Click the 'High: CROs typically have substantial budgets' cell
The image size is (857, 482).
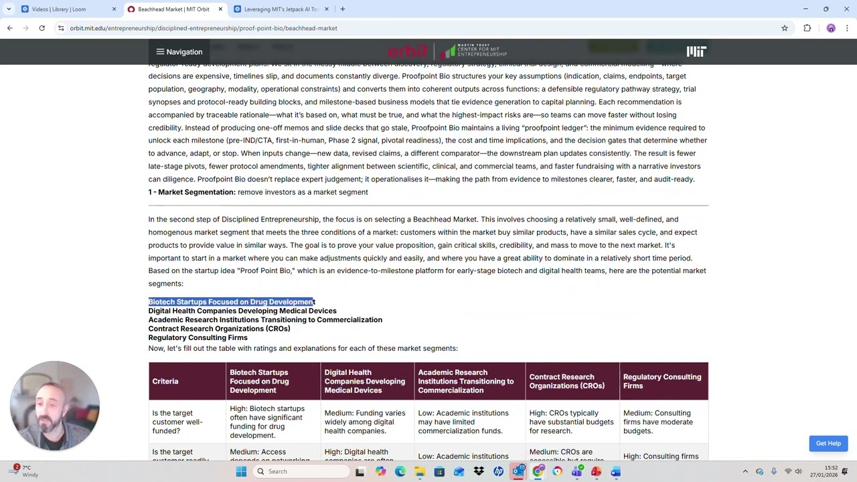click(572, 422)
